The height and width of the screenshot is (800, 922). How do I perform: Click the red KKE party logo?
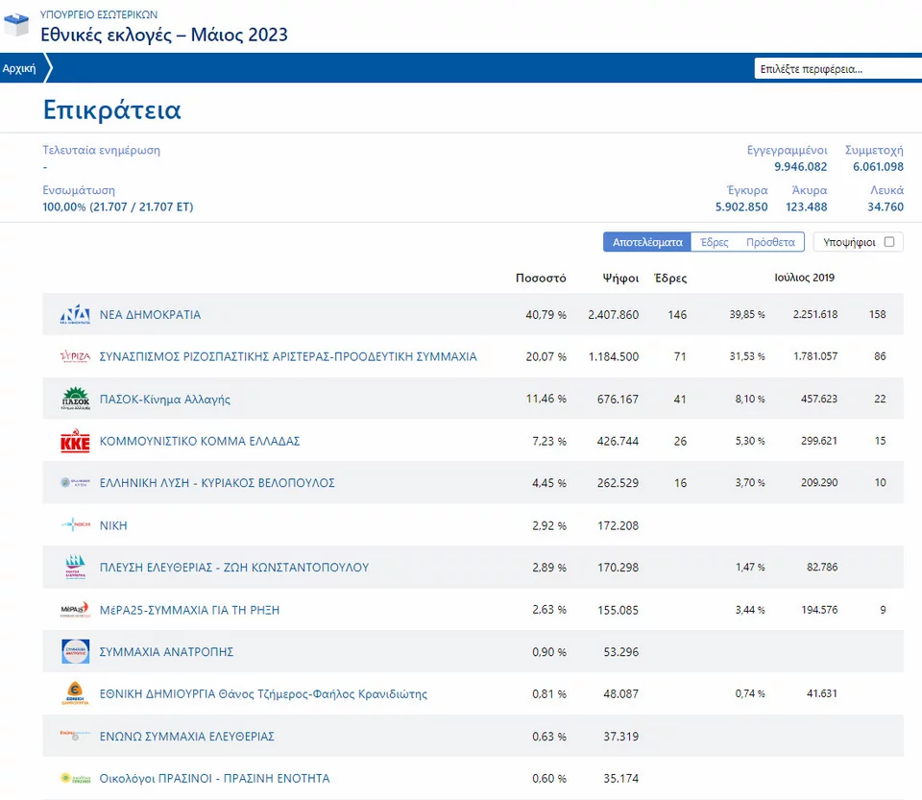coord(75,442)
